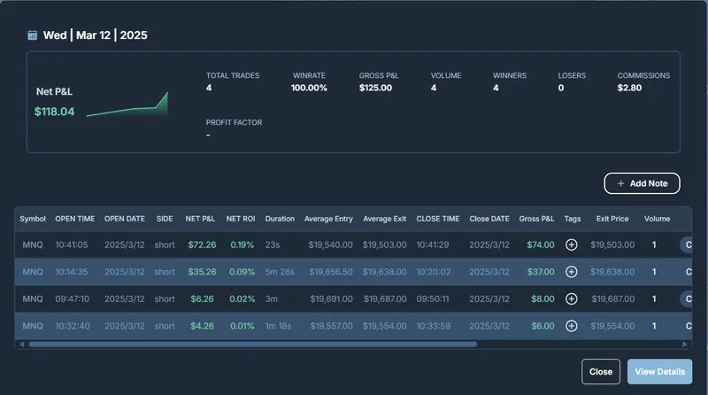
Task: Click the average entry $19,557.00 cell
Action: pyautogui.click(x=331, y=326)
